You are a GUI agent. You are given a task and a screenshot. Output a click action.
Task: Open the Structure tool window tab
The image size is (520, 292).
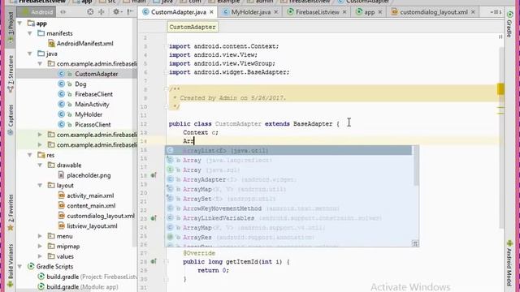pyautogui.click(x=11, y=74)
